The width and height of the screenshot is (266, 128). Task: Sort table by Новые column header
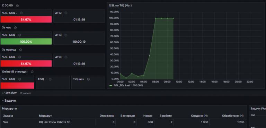coord(148,116)
